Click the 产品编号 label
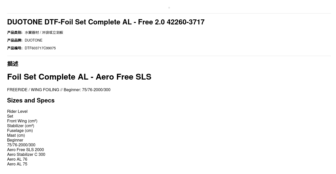 15,48
